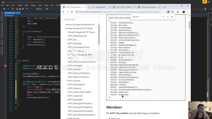Click the DeviceId find box
This screenshot has width=212, height=119.
click(x=145, y=17)
